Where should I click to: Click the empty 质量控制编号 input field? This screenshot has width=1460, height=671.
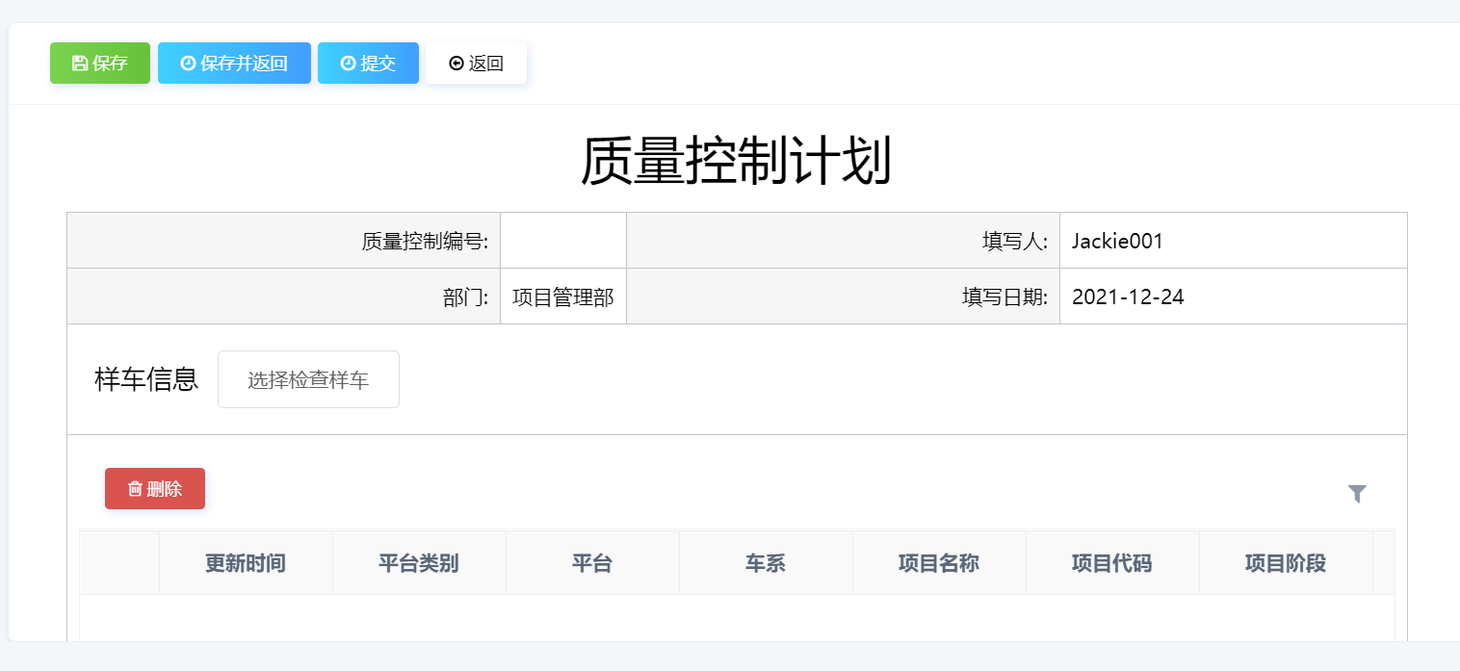pyautogui.click(x=563, y=240)
